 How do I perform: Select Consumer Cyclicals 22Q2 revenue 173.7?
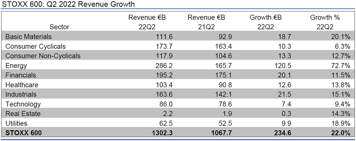point(163,46)
